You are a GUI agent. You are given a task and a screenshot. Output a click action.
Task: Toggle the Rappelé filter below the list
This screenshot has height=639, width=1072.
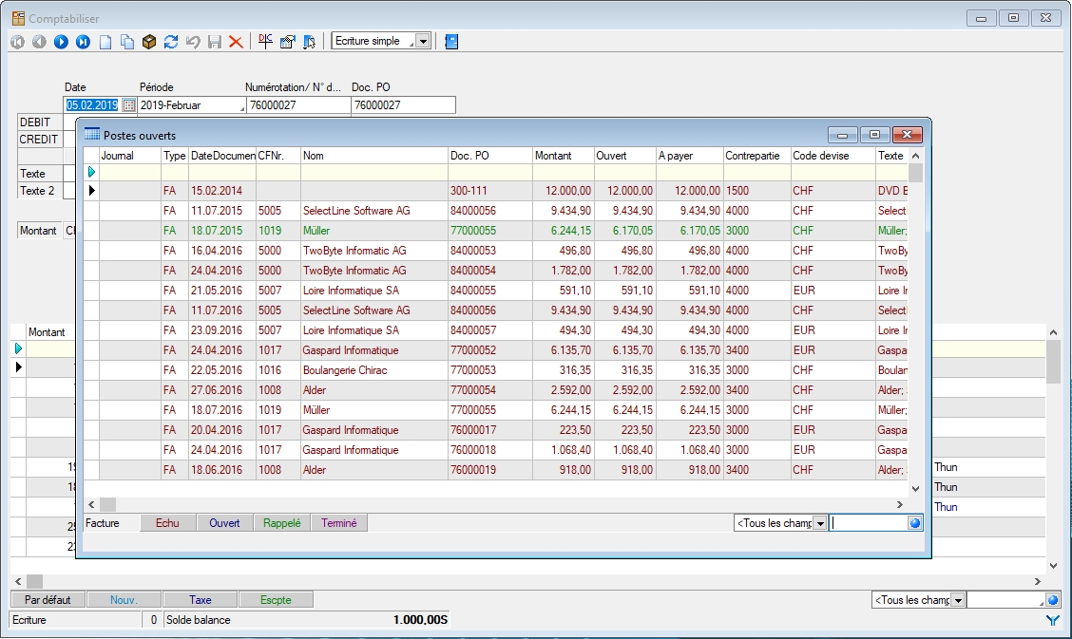pos(282,522)
